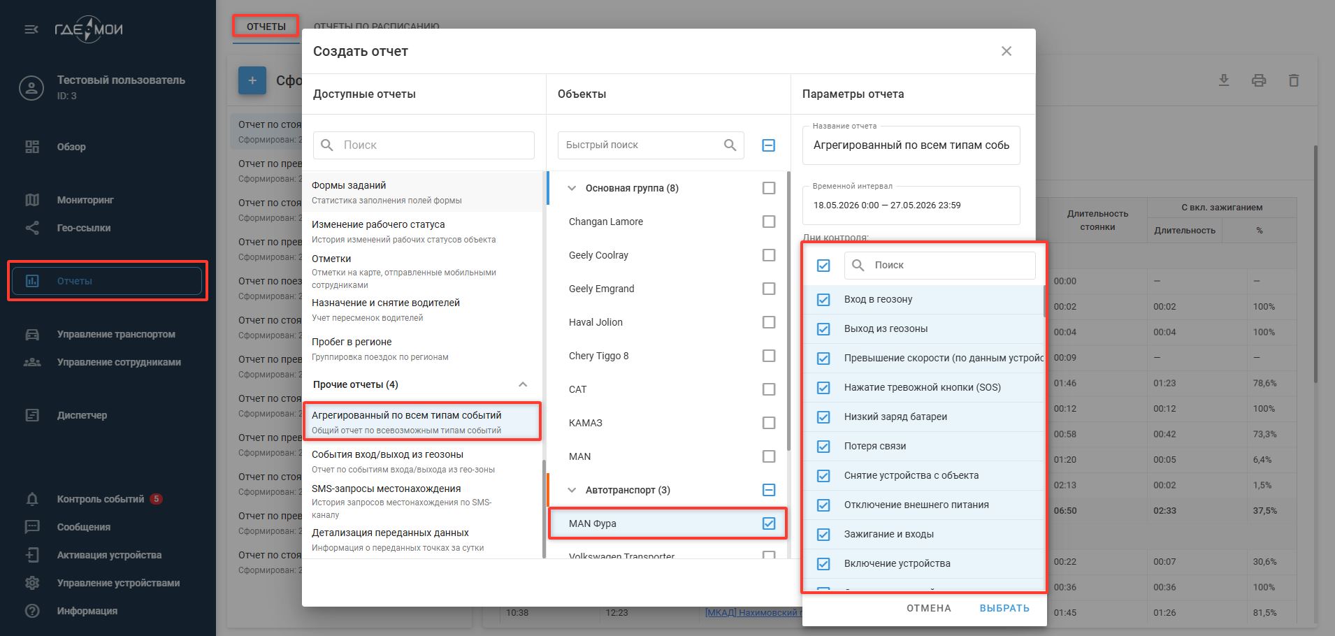
Task: Check the Основная группа (8) checkbox
Action: click(x=769, y=188)
